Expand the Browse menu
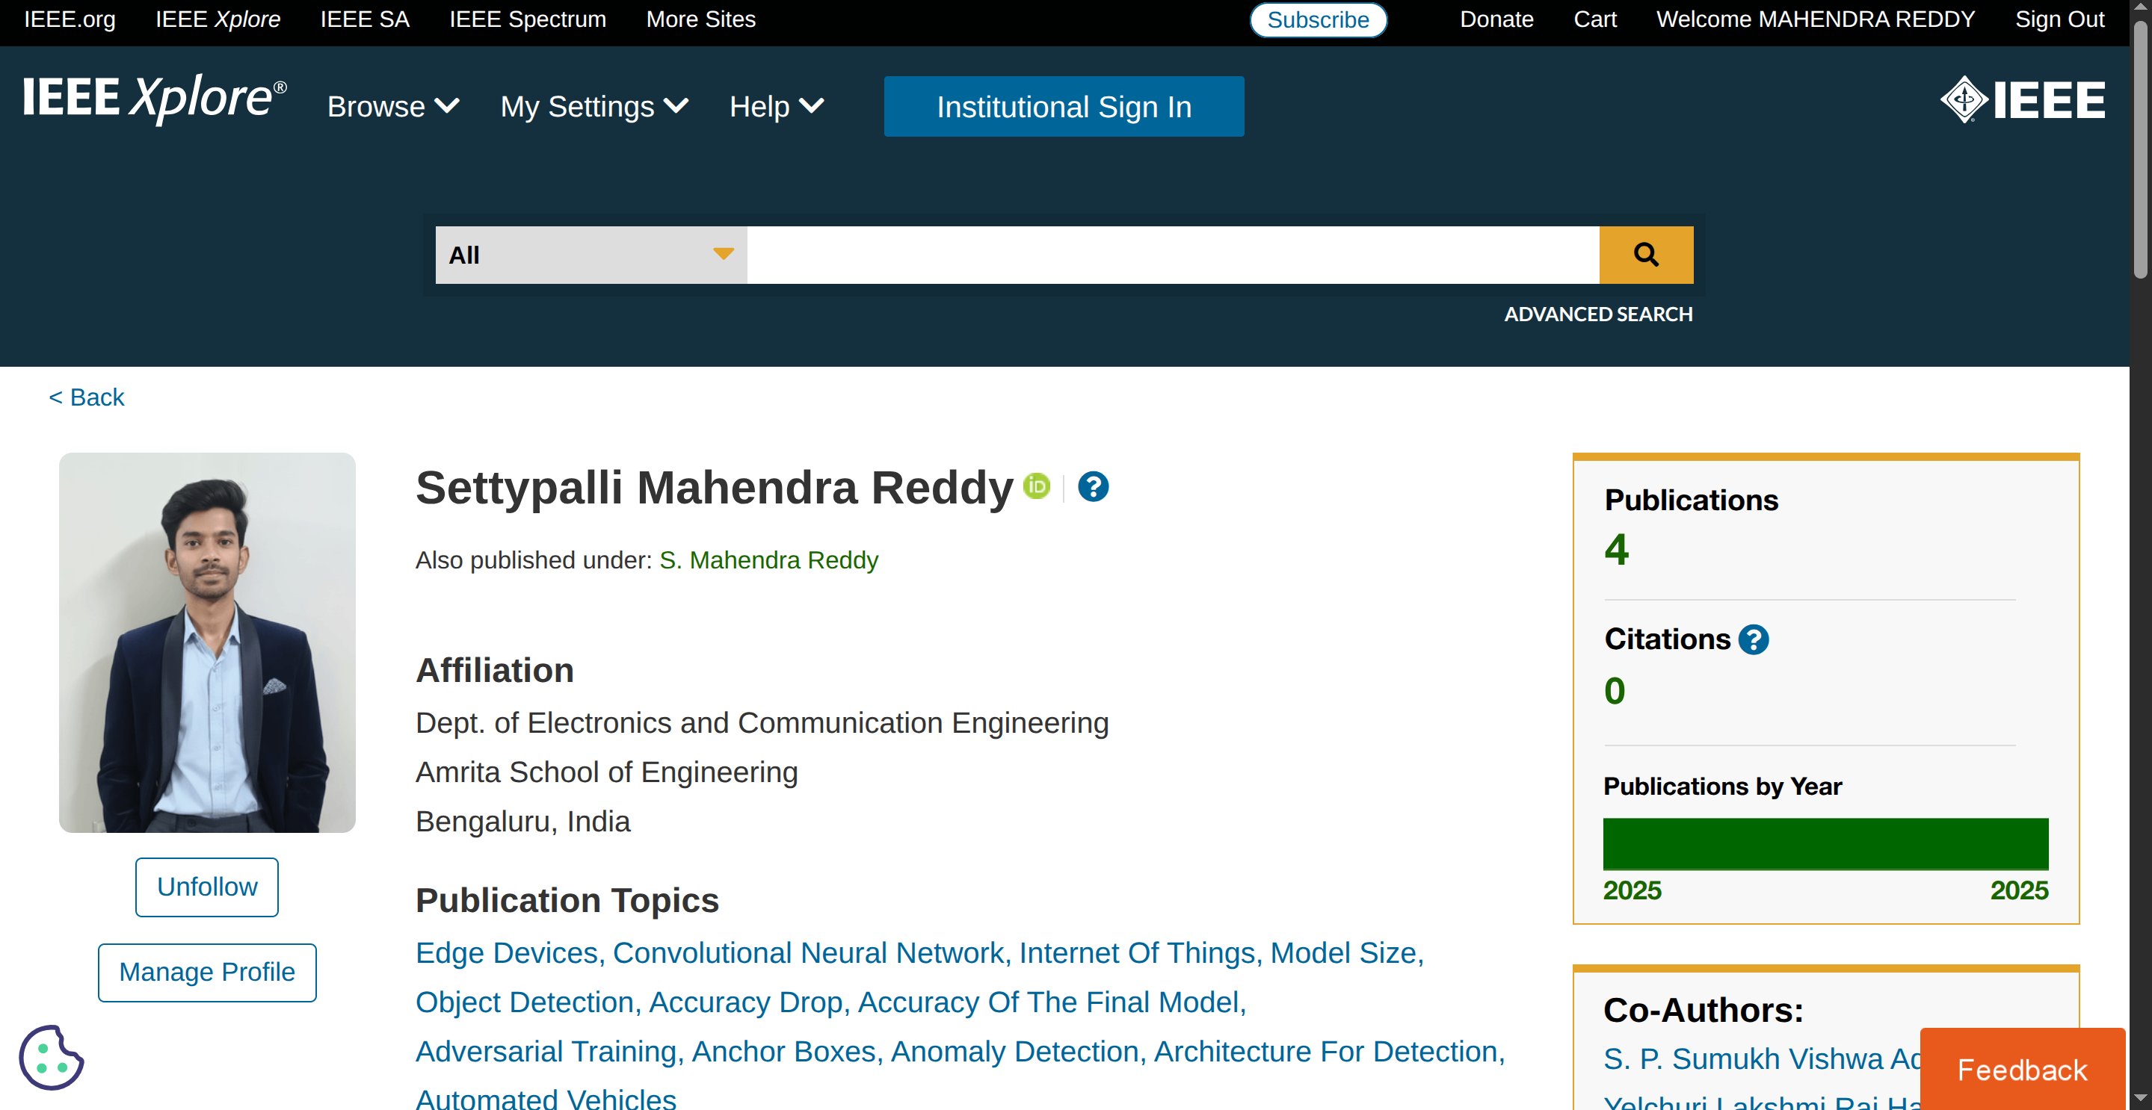This screenshot has height=1110, width=2152. (x=392, y=107)
